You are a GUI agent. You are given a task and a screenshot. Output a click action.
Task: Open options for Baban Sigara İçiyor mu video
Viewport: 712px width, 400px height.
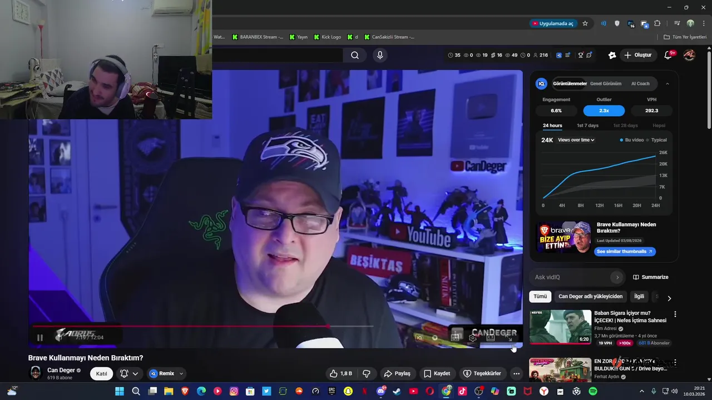tap(675, 314)
